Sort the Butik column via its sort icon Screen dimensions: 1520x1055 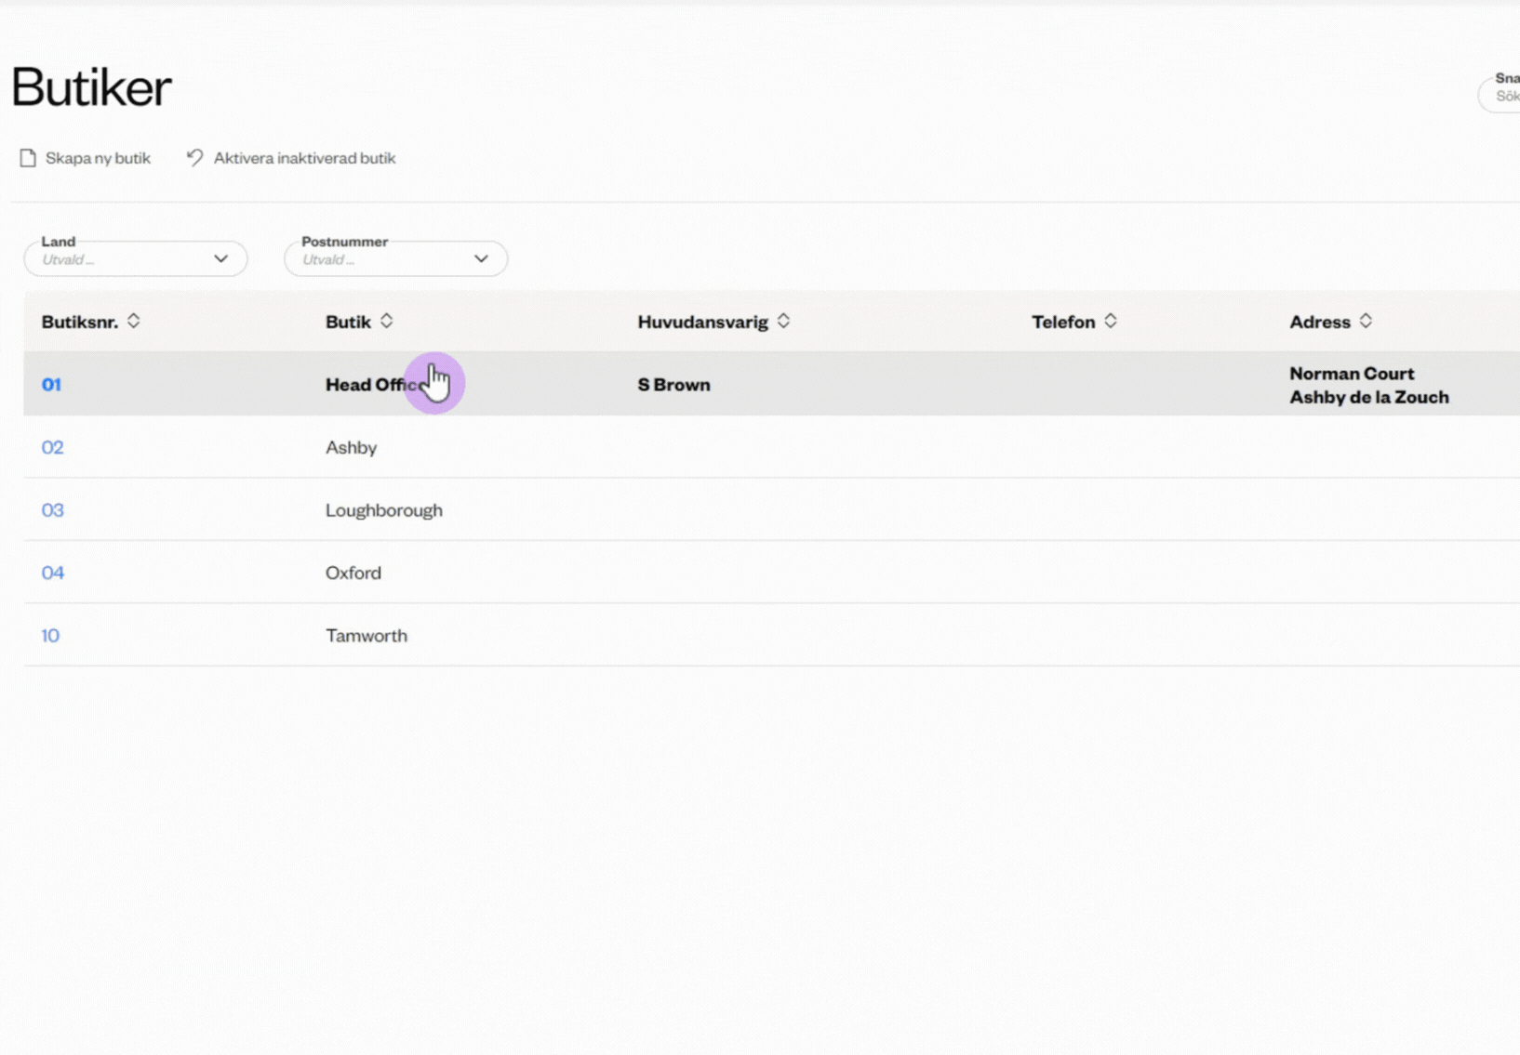[x=387, y=321]
